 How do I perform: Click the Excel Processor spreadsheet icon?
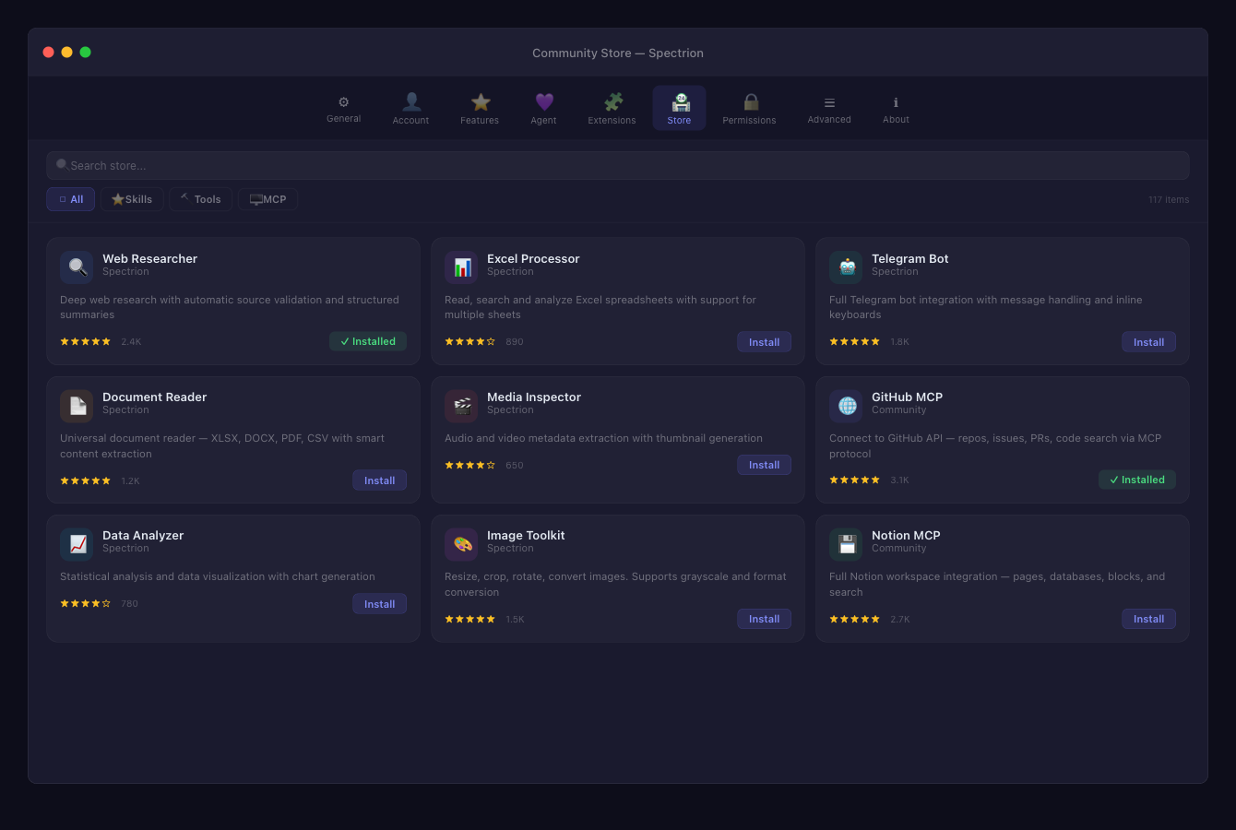point(461,267)
